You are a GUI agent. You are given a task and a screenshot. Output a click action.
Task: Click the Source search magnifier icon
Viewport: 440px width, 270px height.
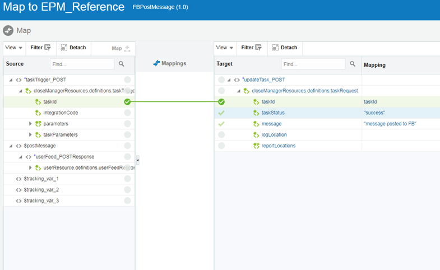click(x=122, y=64)
